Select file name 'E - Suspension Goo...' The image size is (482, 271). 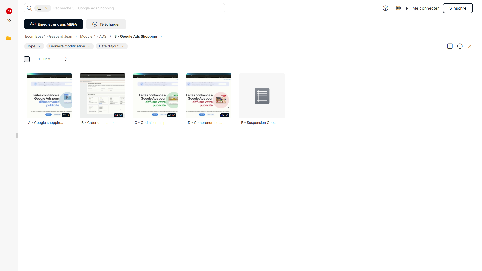coord(259,123)
